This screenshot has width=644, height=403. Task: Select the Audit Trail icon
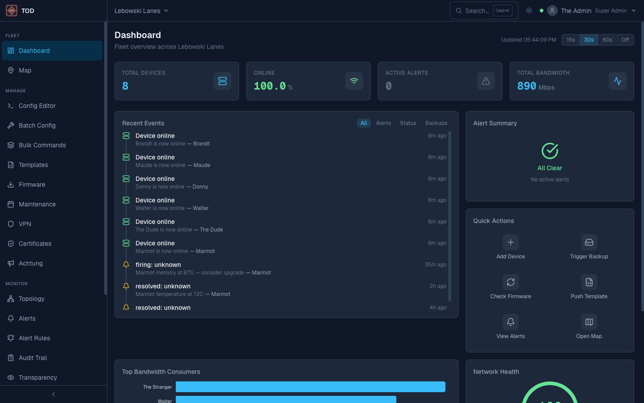click(x=10, y=358)
